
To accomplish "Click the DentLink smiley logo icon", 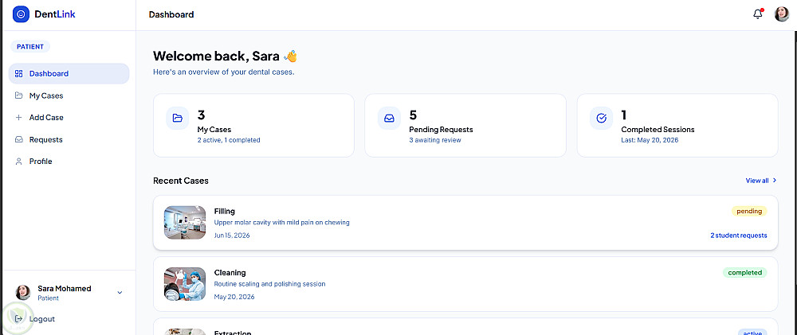I will click(x=21, y=14).
